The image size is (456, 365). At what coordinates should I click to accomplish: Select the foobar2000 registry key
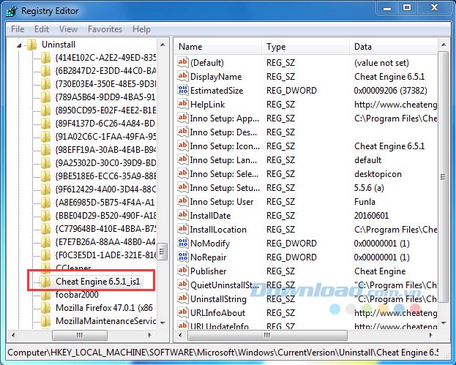click(77, 294)
